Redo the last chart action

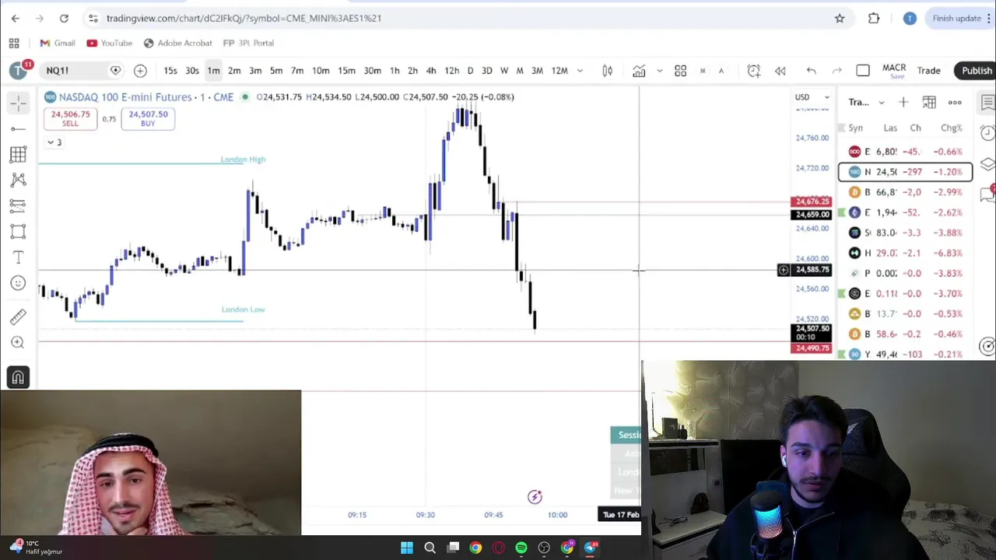pos(836,71)
